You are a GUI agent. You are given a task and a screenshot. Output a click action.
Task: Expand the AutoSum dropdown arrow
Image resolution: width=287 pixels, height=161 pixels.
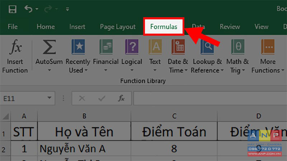49,70
